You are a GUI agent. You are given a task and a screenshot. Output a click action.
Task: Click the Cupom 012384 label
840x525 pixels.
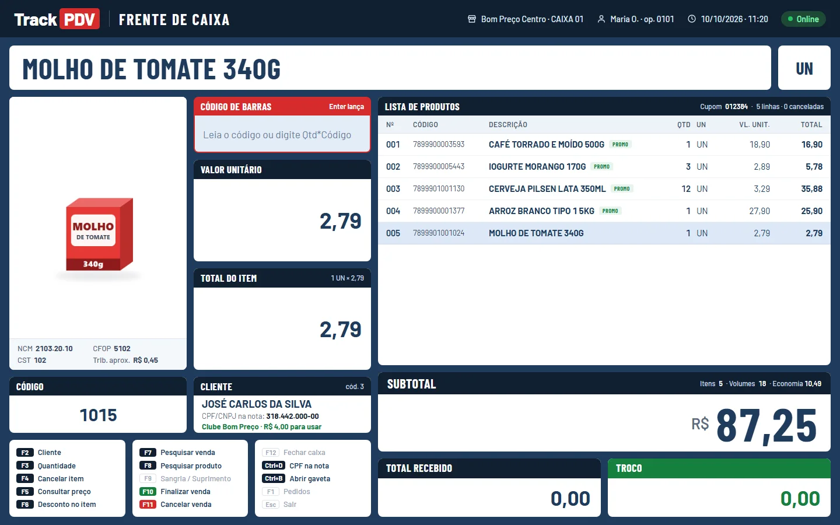tap(724, 107)
